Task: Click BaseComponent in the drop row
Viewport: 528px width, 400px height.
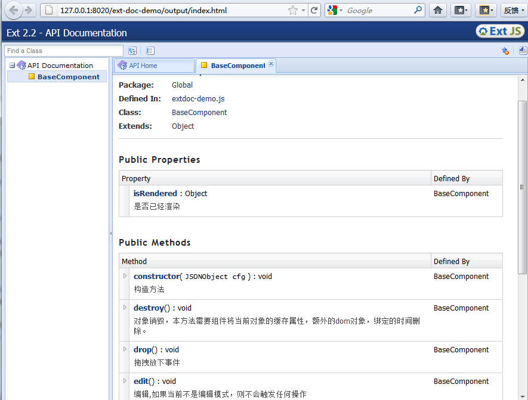Action: pyautogui.click(x=461, y=349)
